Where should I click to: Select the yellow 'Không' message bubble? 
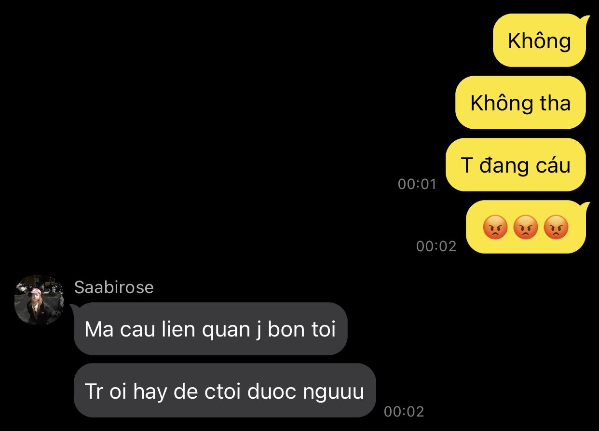coord(540,40)
